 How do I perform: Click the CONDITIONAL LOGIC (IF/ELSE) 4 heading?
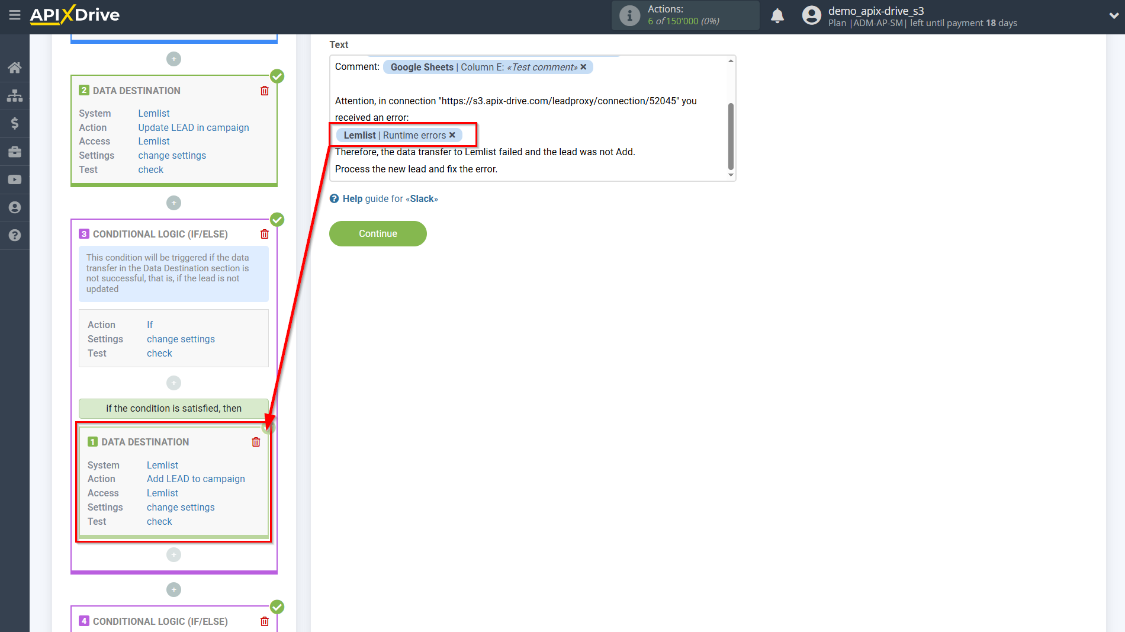[160, 621]
